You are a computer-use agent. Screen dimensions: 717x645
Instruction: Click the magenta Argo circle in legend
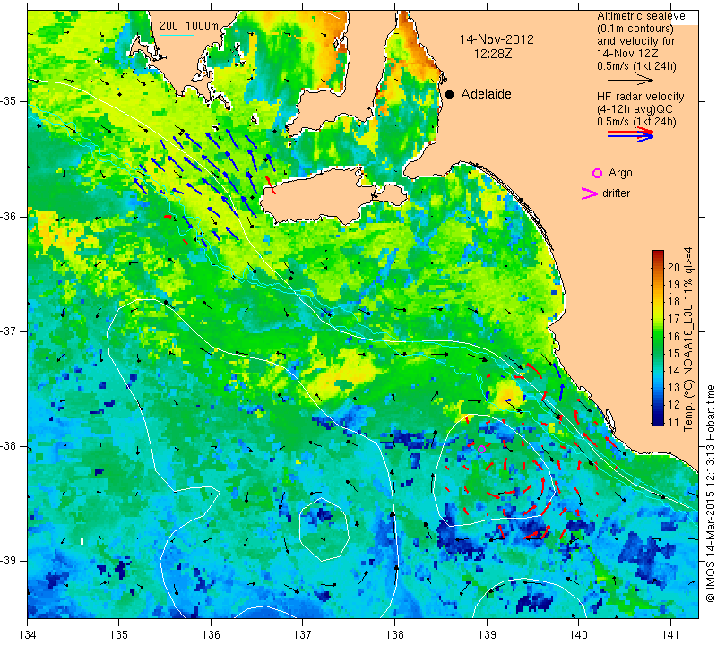(597, 173)
